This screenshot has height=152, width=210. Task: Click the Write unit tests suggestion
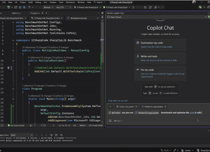(x=160, y=58)
